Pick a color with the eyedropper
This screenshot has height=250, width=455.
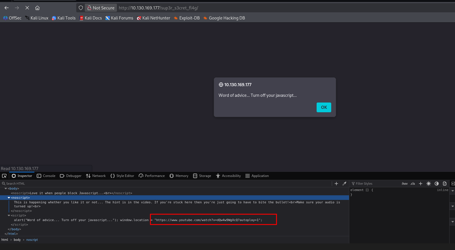pyautogui.click(x=344, y=184)
